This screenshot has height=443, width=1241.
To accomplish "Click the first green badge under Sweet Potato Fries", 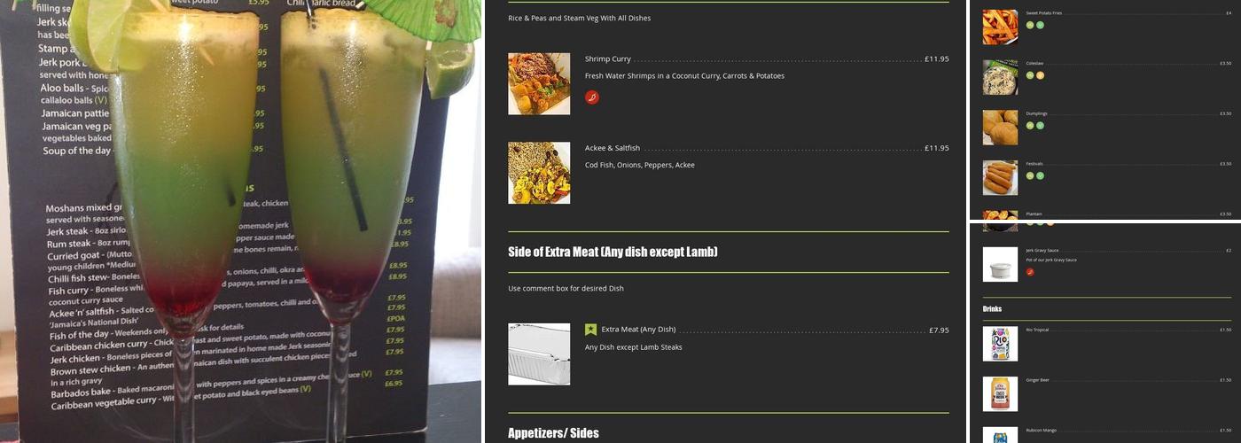I will coord(1030,25).
